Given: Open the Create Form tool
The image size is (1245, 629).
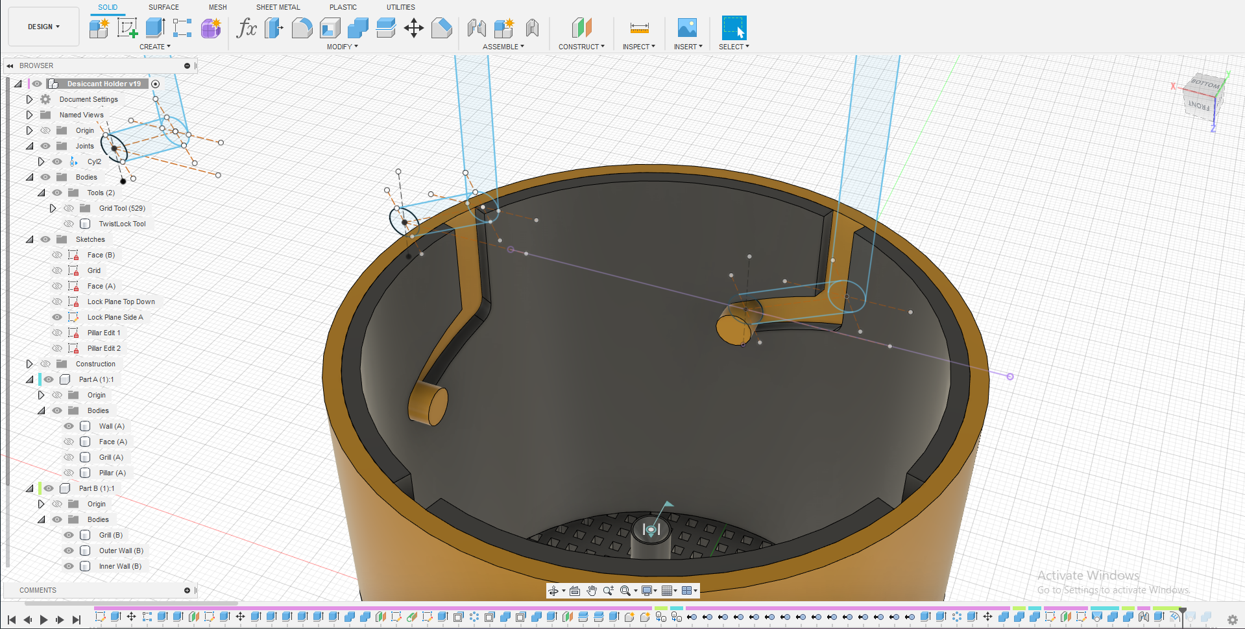Looking at the screenshot, I should click(x=210, y=28).
